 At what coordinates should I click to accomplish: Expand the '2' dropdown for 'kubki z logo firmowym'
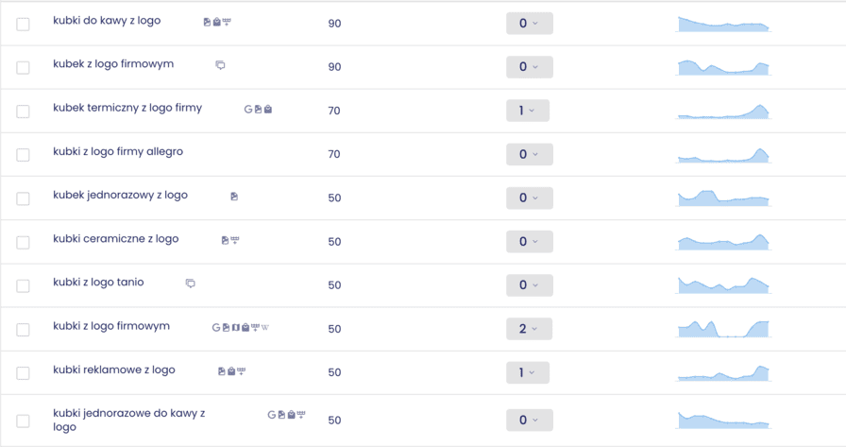click(529, 329)
